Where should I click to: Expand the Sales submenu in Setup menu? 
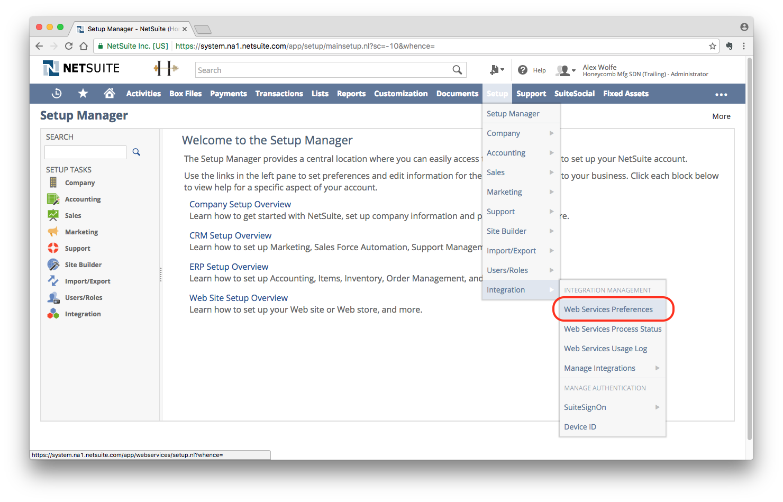(x=521, y=172)
